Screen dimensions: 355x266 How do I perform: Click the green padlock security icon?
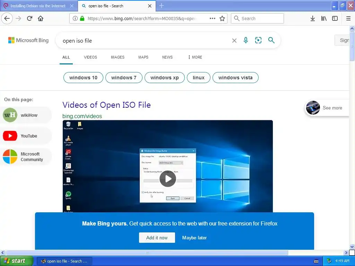pyautogui.click(x=82, y=18)
